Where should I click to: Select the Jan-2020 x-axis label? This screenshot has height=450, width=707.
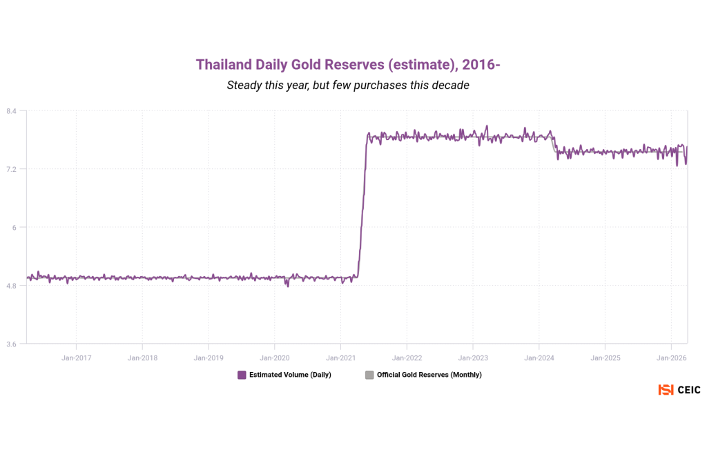(274, 358)
